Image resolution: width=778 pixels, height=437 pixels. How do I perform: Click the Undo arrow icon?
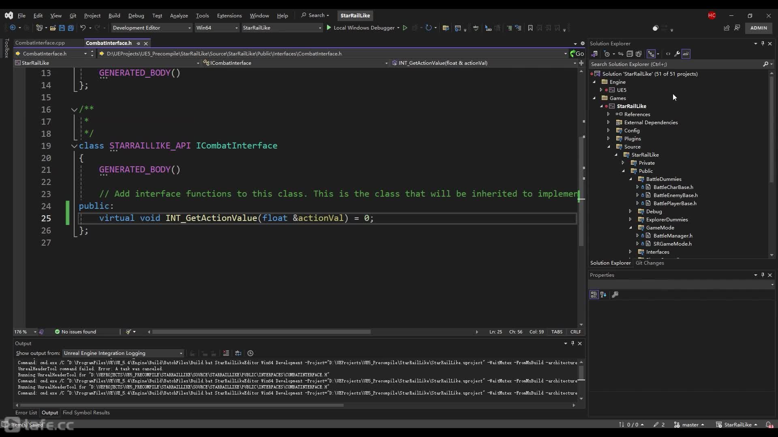click(x=83, y=28)
